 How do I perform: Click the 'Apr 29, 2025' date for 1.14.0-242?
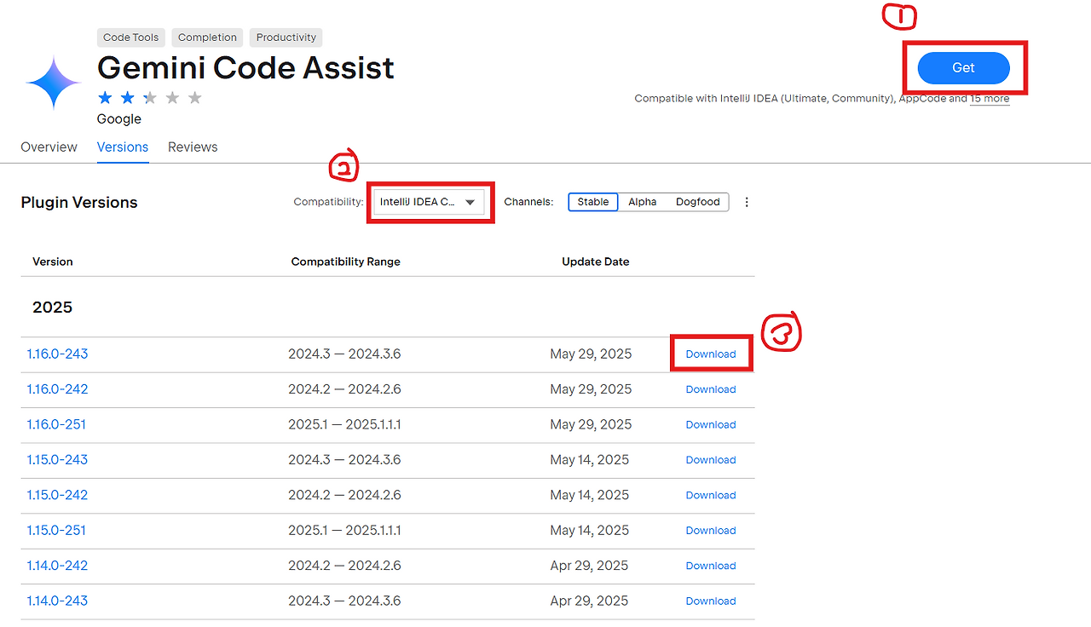coord(590,566)
